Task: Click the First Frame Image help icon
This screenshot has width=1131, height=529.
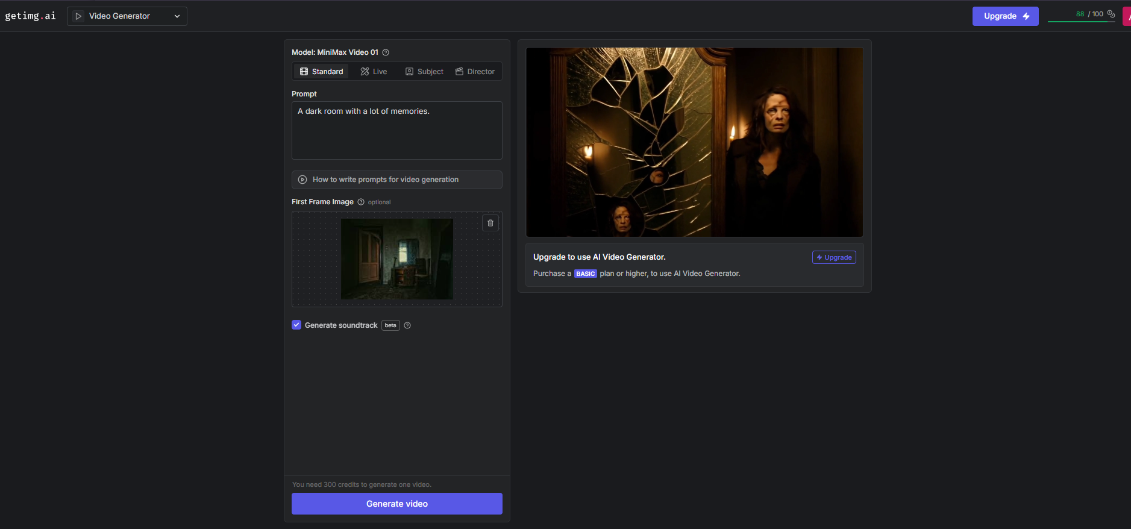Action: 361,202
